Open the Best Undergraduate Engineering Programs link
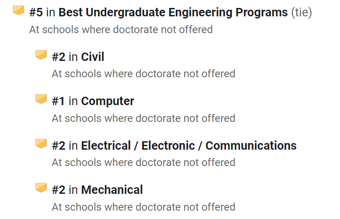 click(173, 12)
